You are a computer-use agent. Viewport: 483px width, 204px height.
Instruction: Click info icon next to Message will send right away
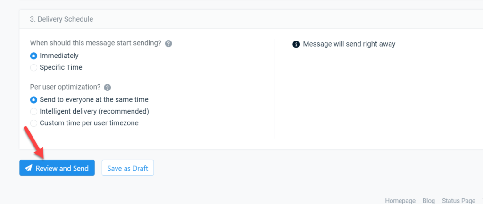[x=296, y=44]
